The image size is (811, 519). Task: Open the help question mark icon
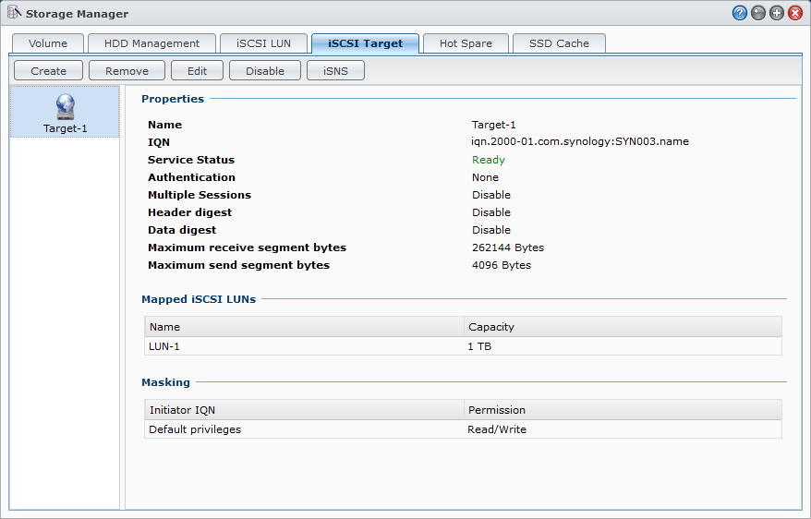tap(739, 14)
